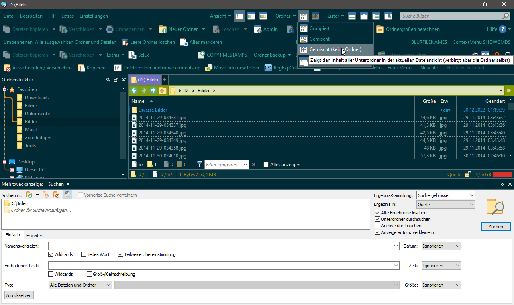Open the Ergebnis-Sammlung combo box

[x=446, y=195]
